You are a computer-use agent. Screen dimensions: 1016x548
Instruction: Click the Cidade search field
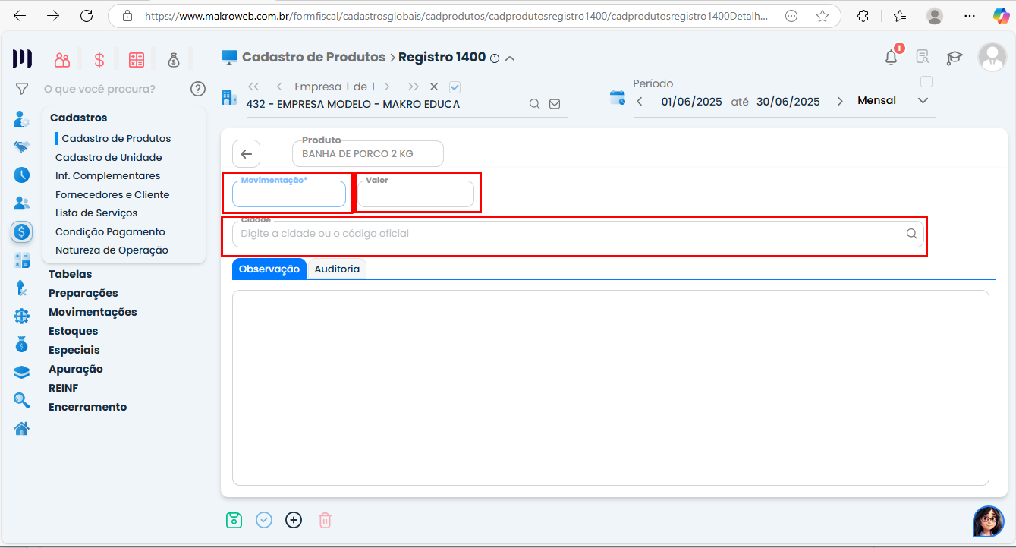click(578, 234)
